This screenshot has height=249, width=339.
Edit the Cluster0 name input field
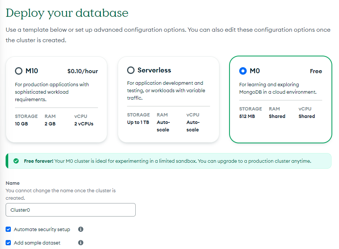click(x=71, y=210)
